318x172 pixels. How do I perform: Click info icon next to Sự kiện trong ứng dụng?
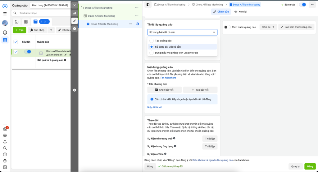[175, 146]
